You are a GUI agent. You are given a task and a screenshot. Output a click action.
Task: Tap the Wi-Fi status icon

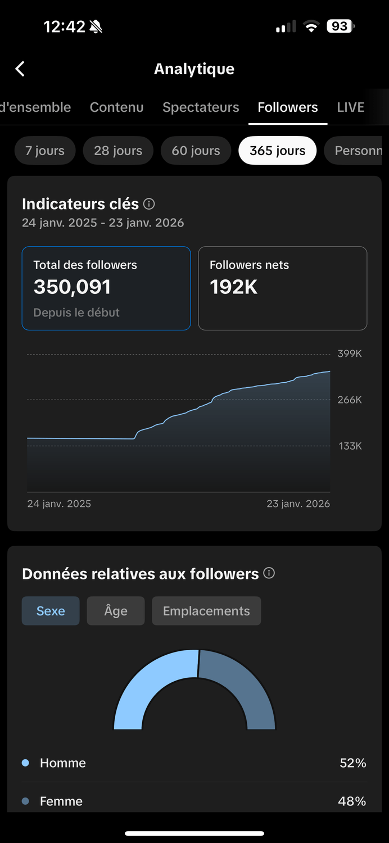click(311, 26)
